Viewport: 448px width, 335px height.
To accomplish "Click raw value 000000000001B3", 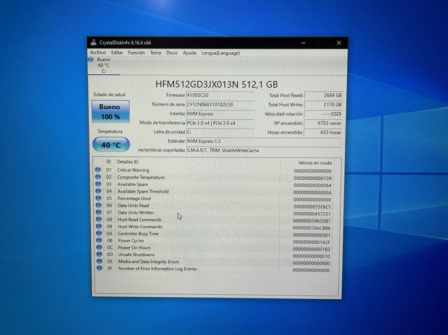I will tap(312, 249).
